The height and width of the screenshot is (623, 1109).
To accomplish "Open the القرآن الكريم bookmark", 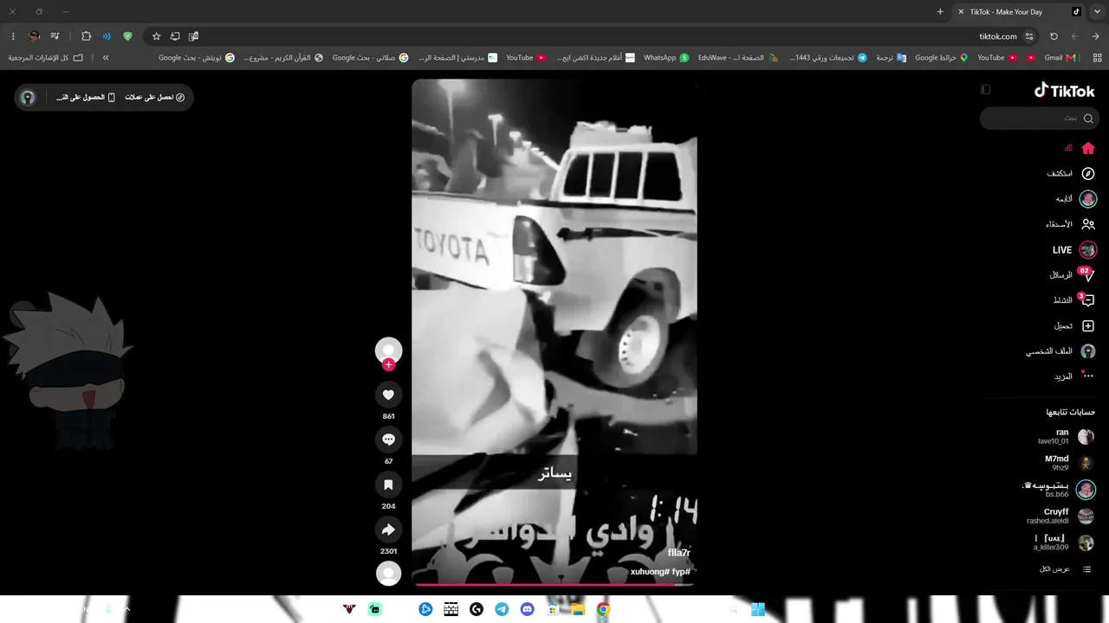I will (283, 58).
